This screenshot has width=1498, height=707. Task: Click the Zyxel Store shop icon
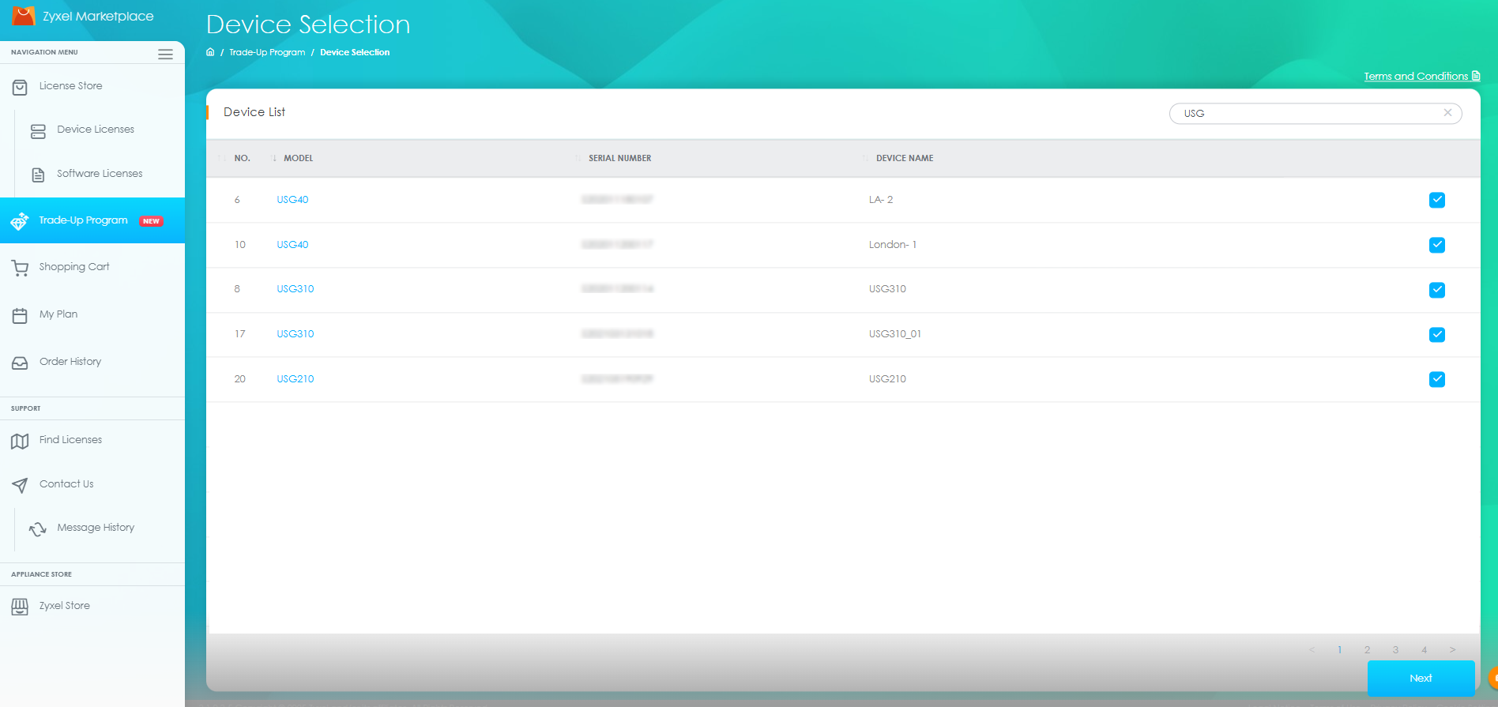coord(20,607)
